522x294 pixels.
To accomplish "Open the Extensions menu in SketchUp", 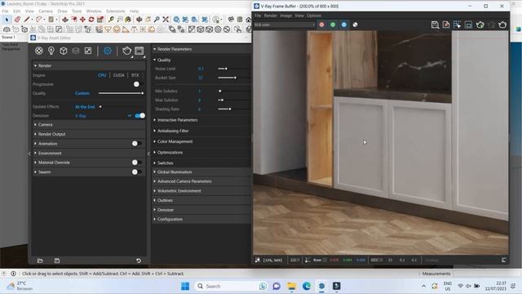I will 116,11.
